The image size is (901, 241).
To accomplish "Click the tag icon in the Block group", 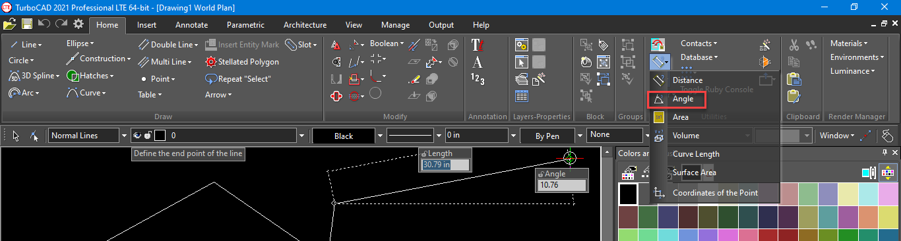I will click(x=604, y=45).
